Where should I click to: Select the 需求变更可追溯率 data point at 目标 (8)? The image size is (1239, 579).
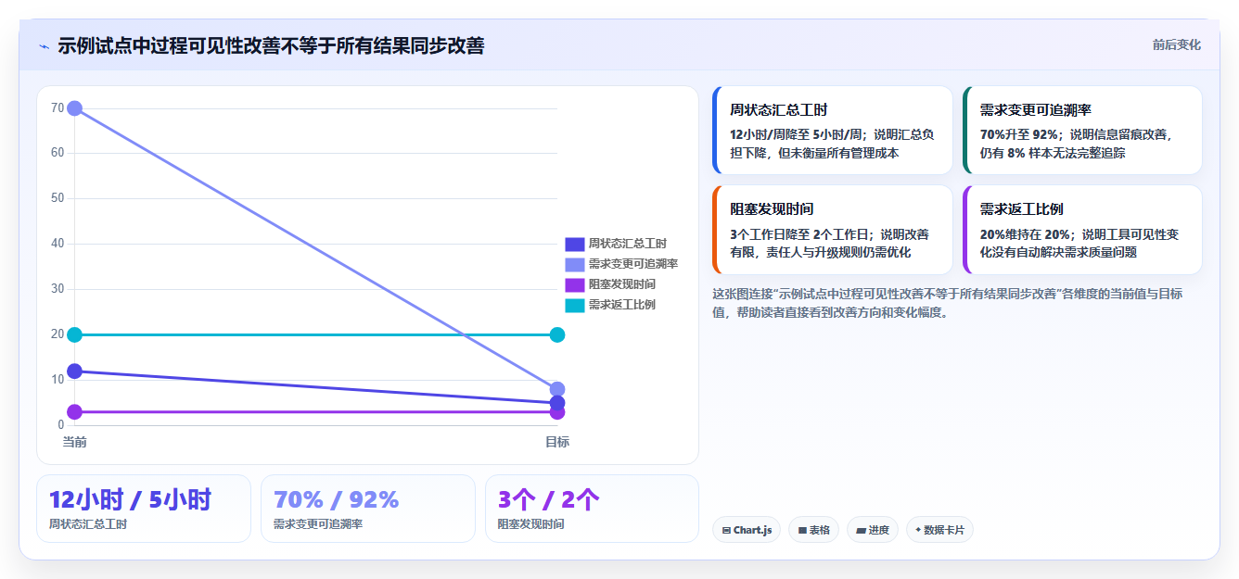tap(557, 389)
